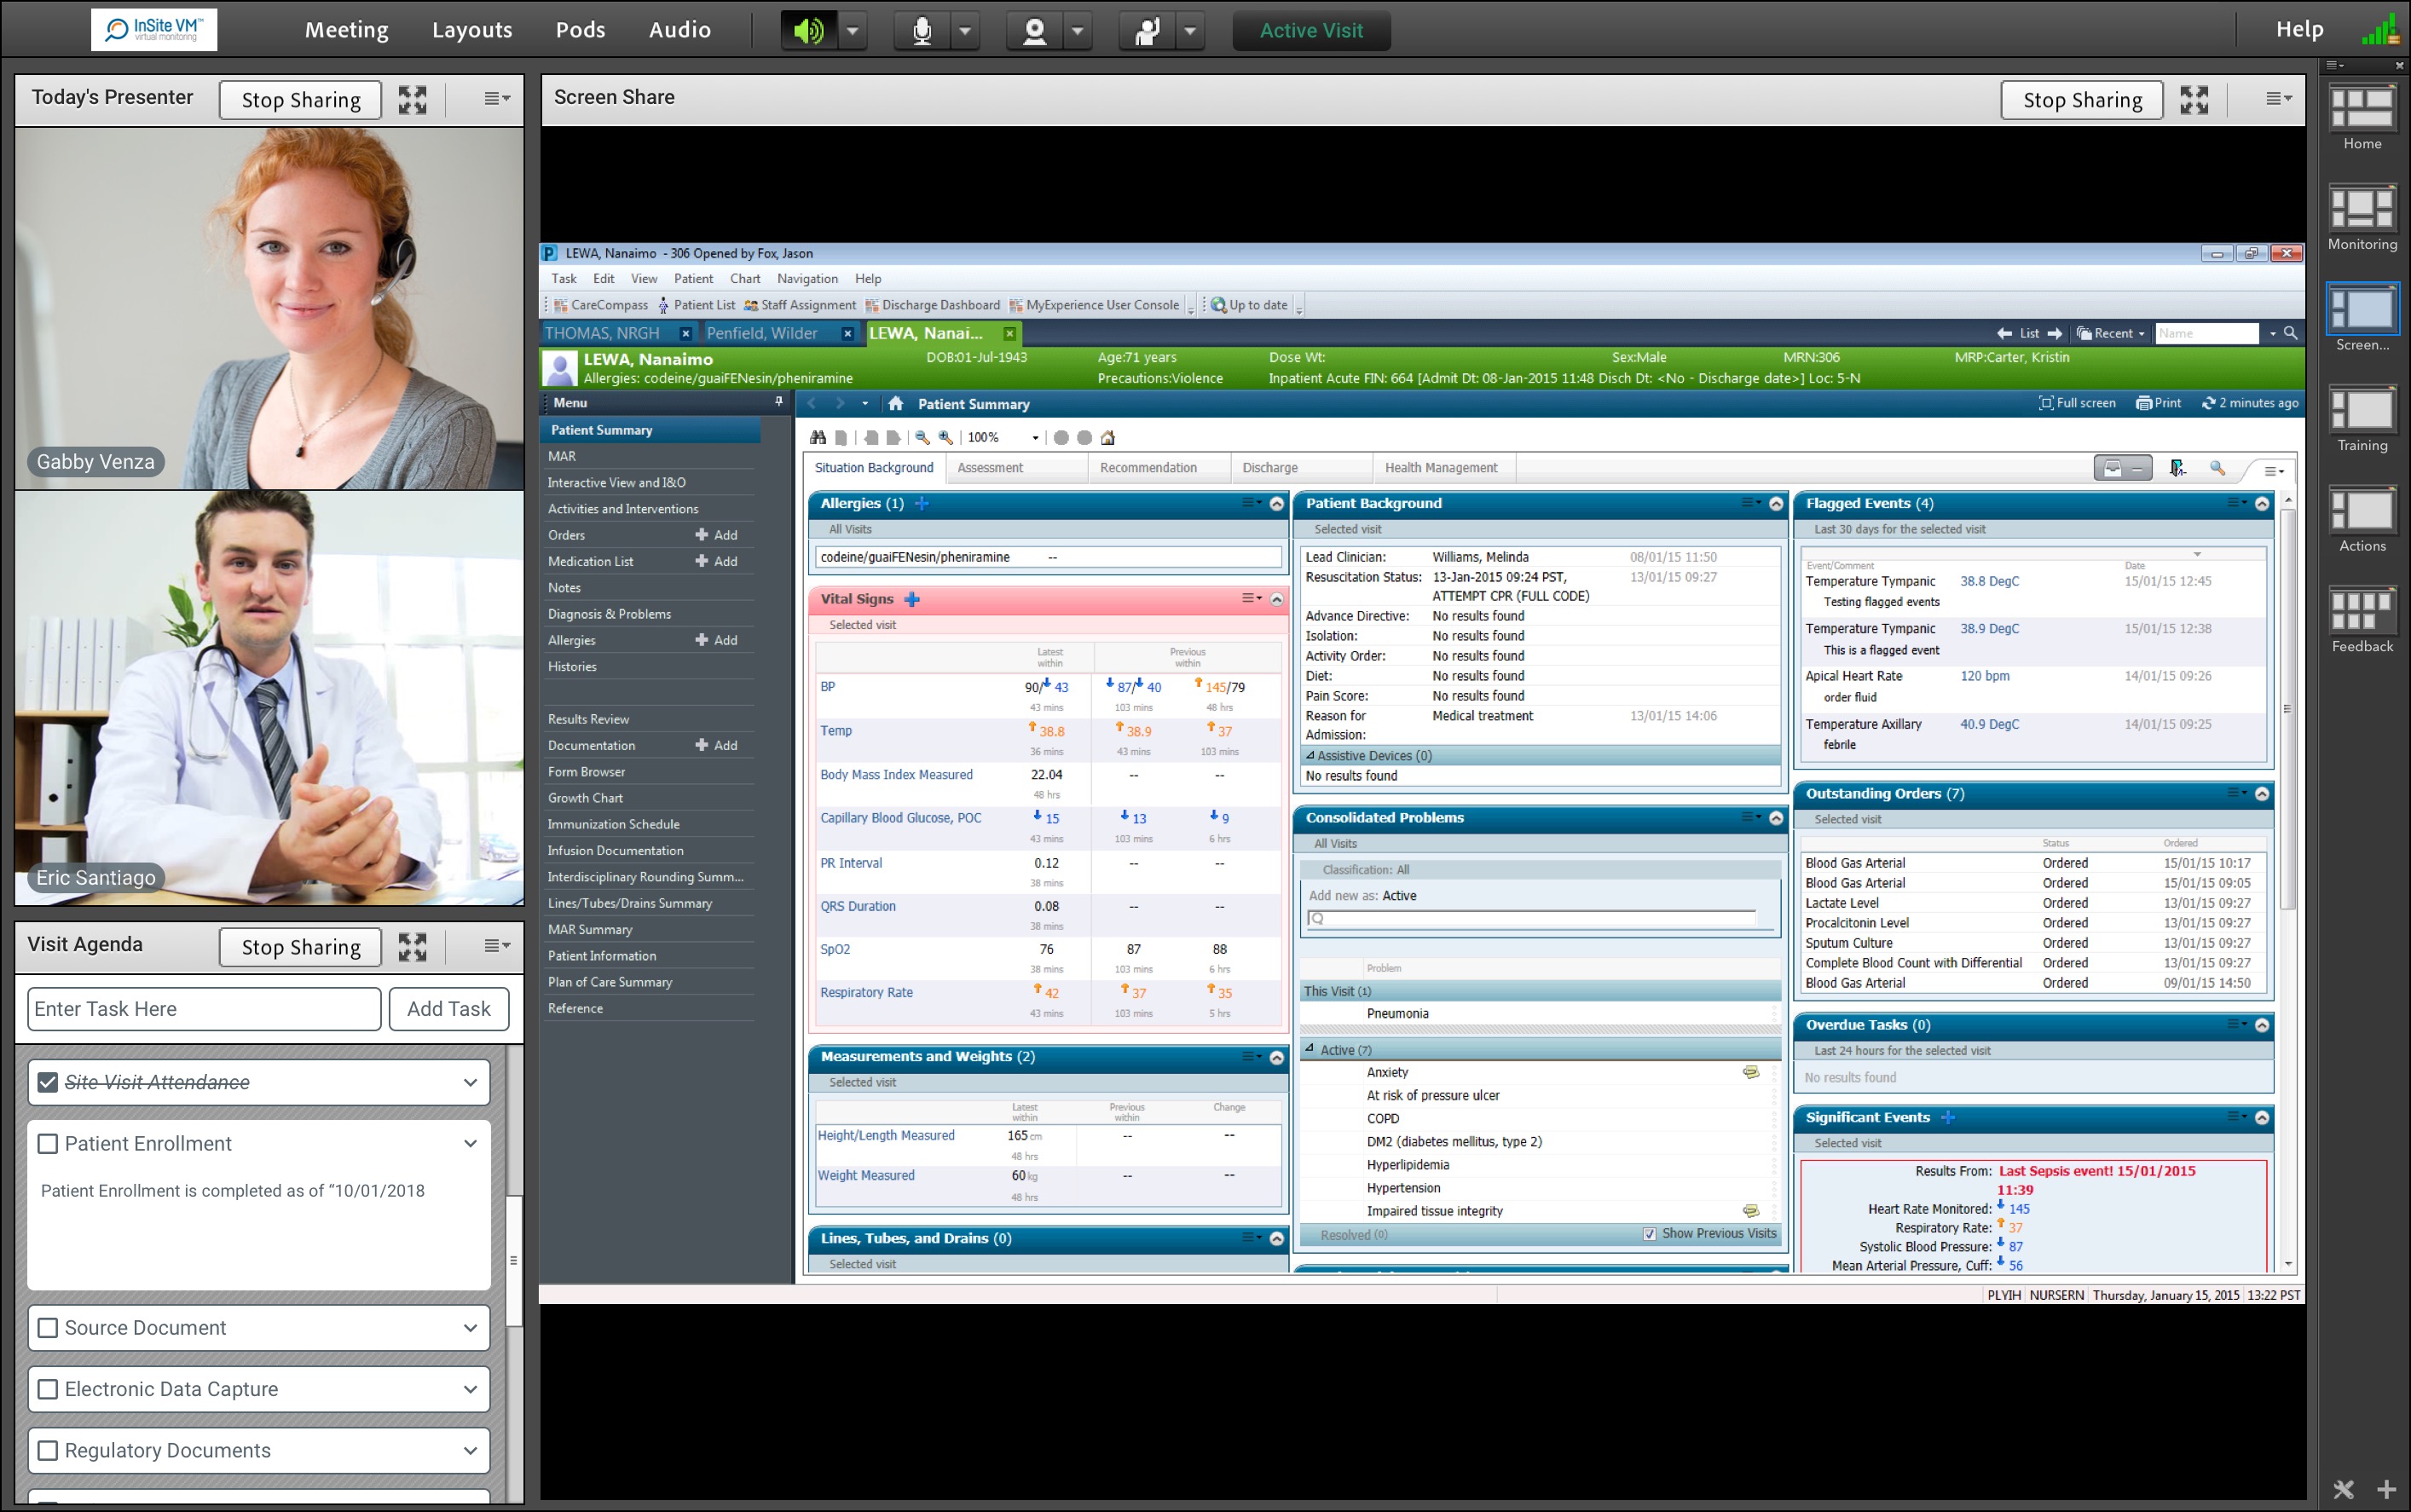The image size is (2411, 1512).
Task: Add a Significant Event with plus icon
Action: pyautogui.click(x=1948, y=1117)
